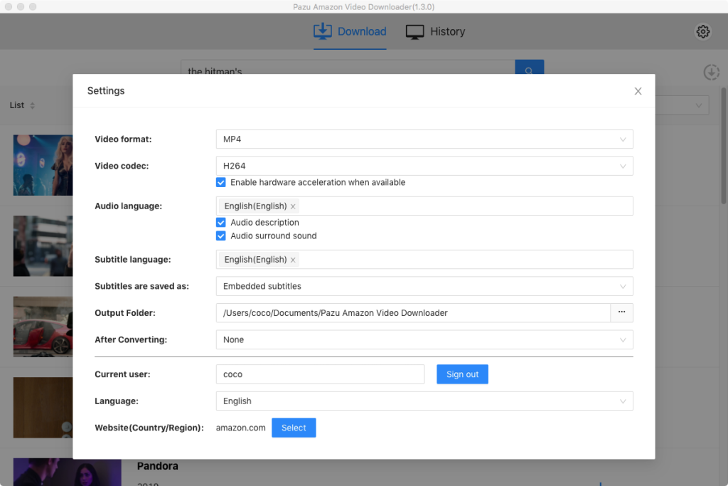Click Select button for website region
Image resolution: width=728 pixels, height=486 pixels.
[x=294, y=428]
